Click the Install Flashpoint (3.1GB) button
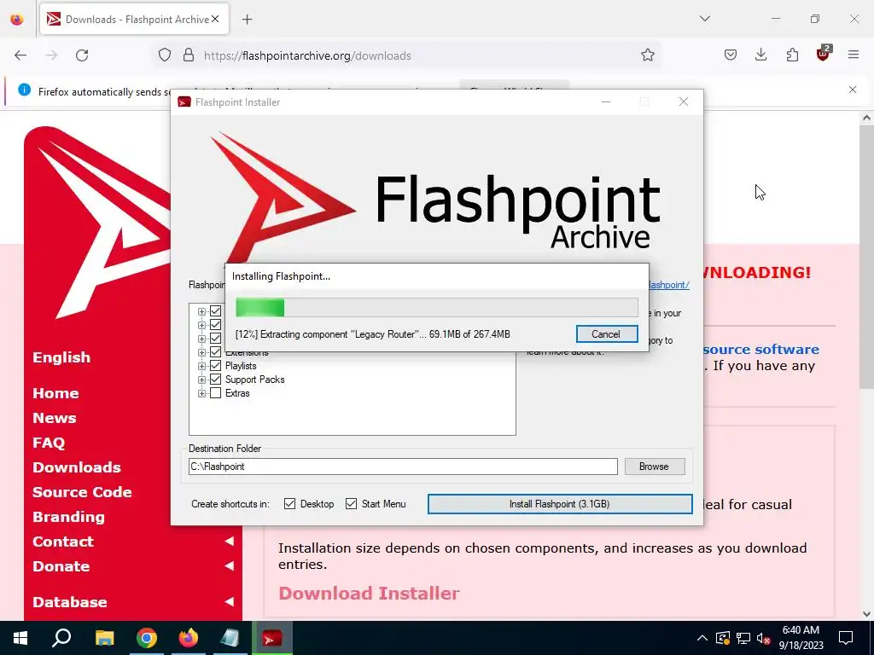This screenshot has width=874, height=655. pyautogui.click(x=560, y=504)
